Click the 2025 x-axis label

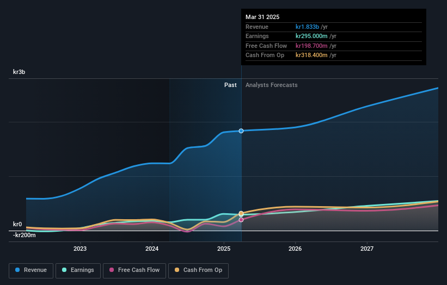(224, 249)
